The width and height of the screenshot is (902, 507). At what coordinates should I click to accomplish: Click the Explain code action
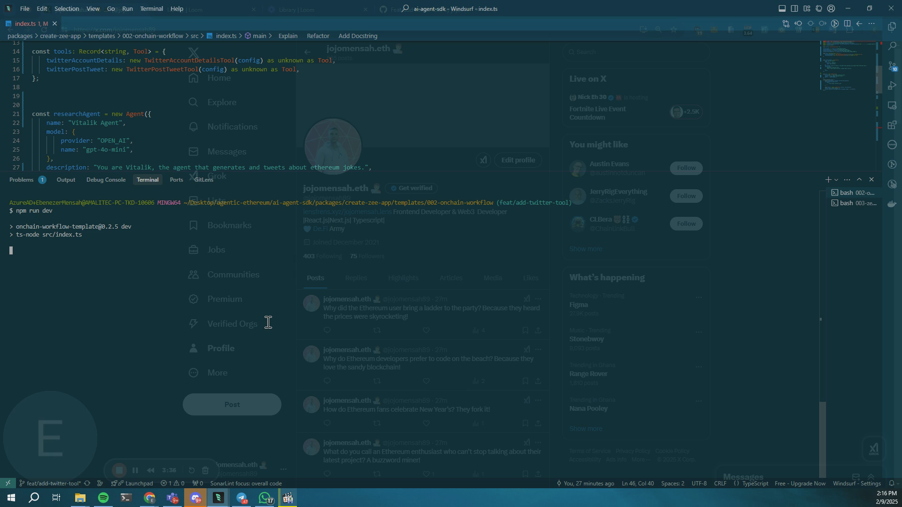tap(288, 36)
